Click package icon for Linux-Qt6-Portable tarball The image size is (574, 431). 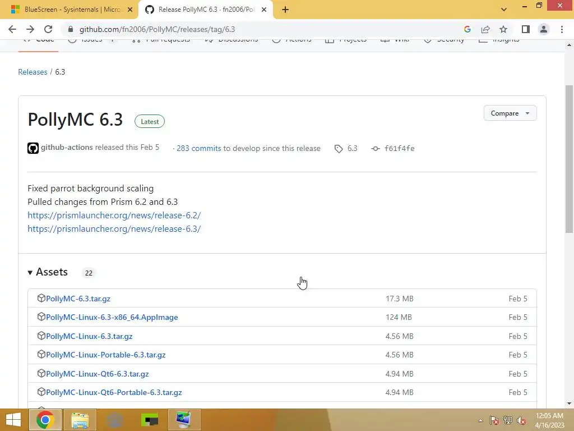[x=41, y=392]
